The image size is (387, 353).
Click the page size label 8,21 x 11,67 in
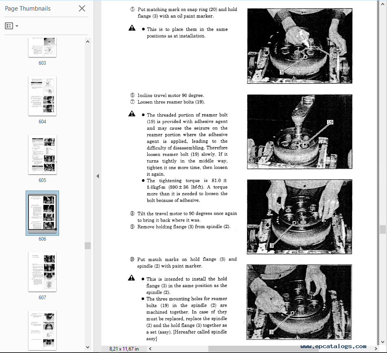(124, 349)
